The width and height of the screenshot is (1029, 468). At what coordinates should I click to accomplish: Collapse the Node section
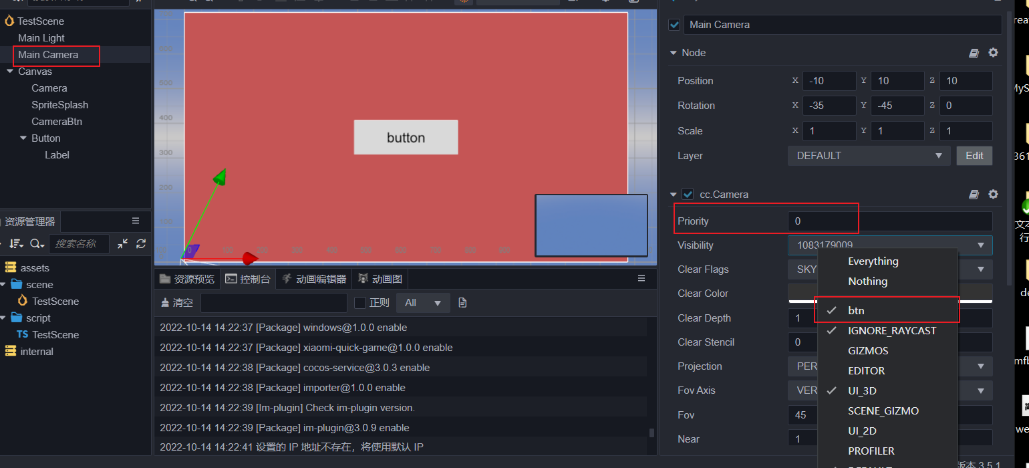click(x=674, y=53)
